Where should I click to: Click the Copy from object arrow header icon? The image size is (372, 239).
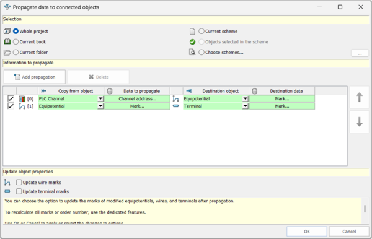[44, 91]
